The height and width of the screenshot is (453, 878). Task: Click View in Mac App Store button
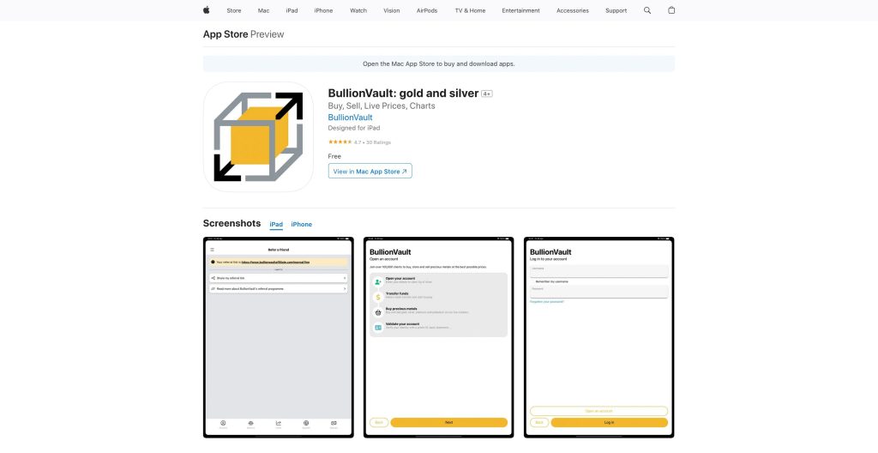(x=370, y=171)
